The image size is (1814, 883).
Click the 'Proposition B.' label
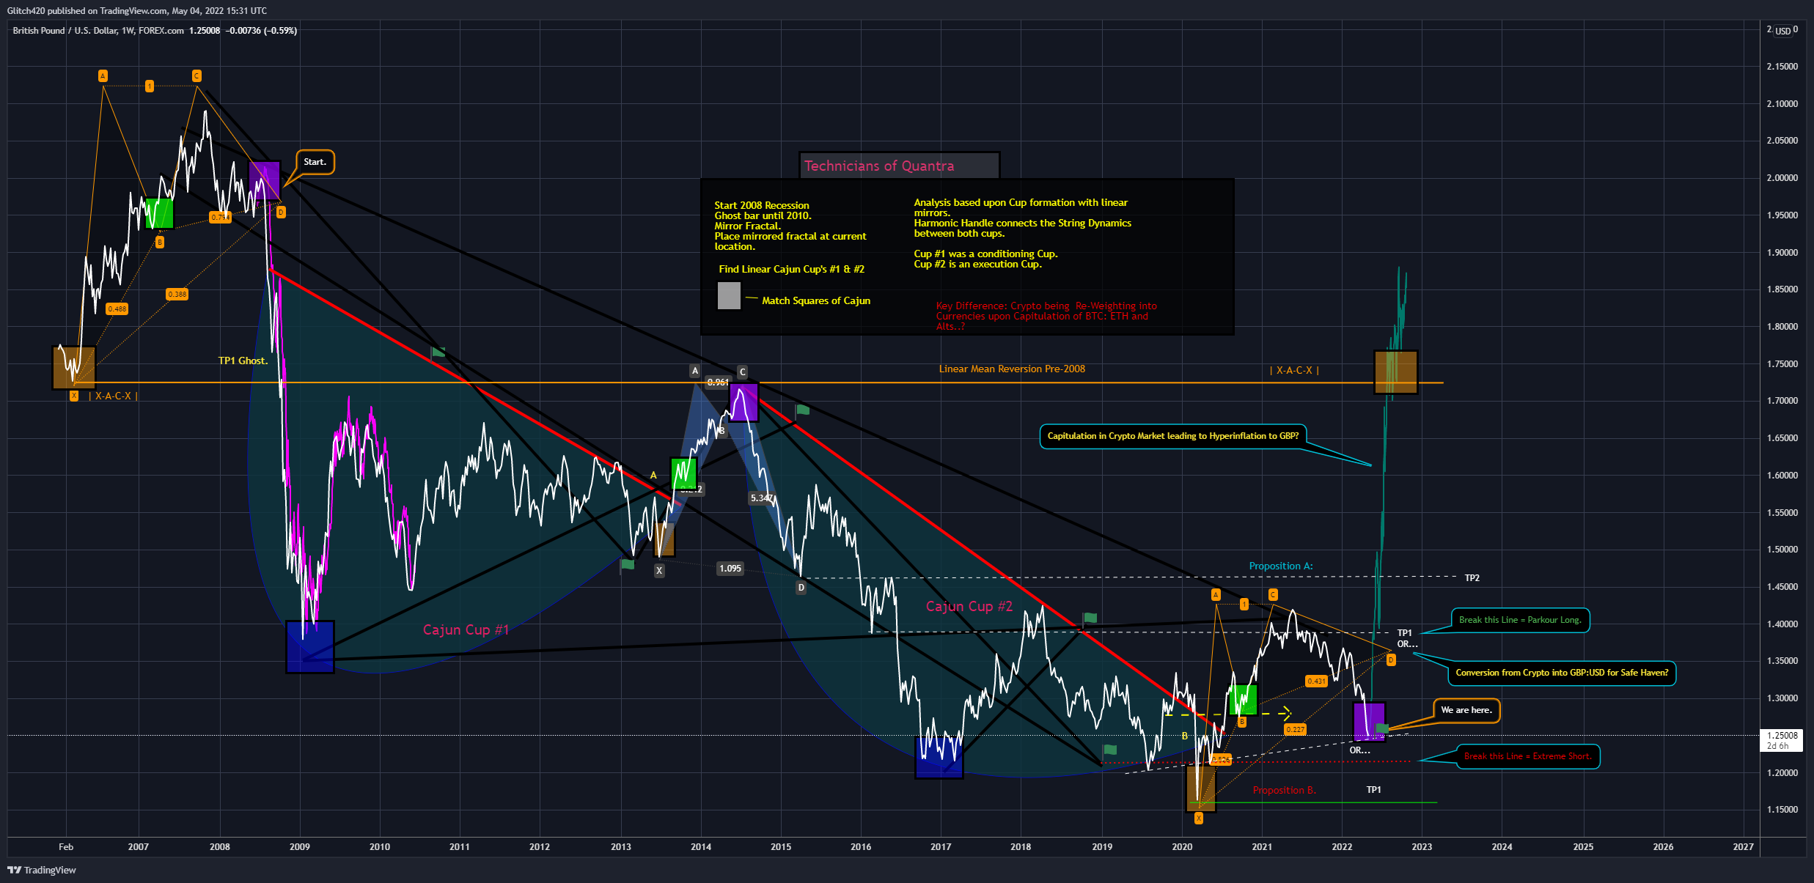[1284, 790]
